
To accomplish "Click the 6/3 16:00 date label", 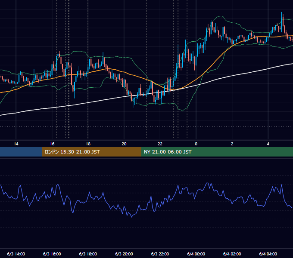I will pyautogui.click(x=52, y=254).
